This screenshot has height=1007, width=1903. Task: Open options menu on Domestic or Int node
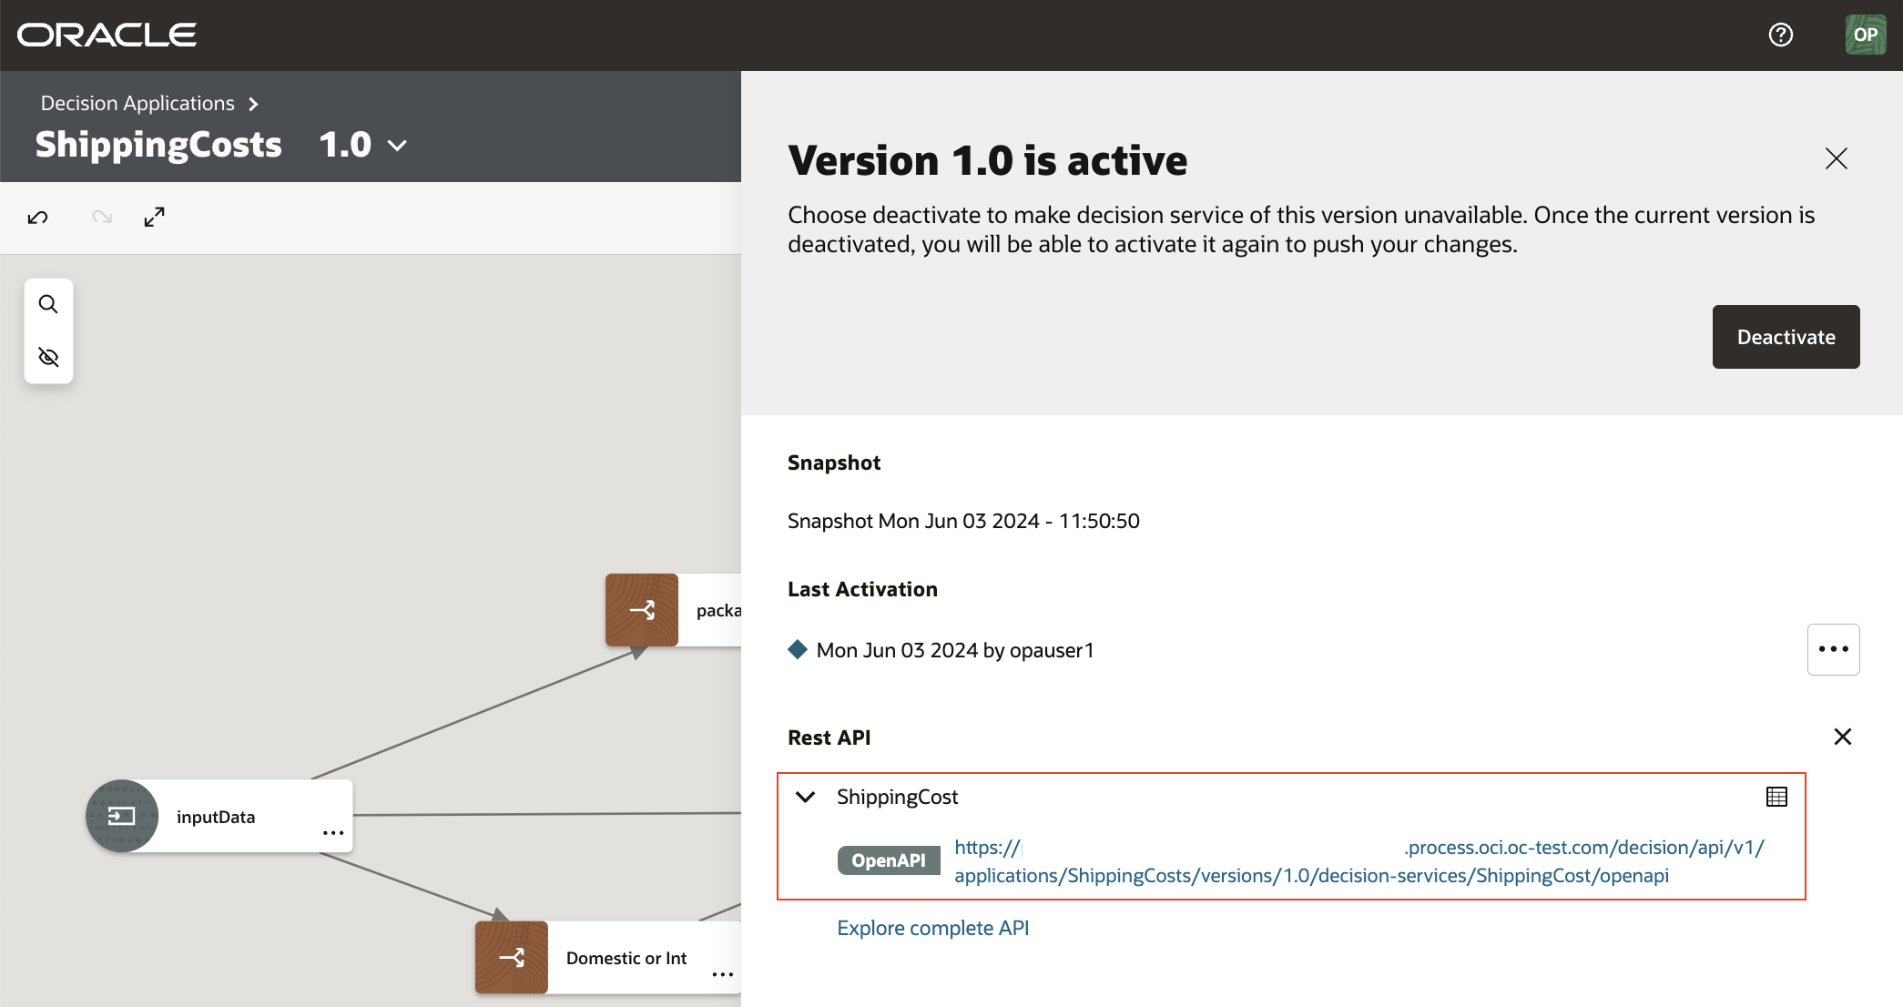click(721, 974)
